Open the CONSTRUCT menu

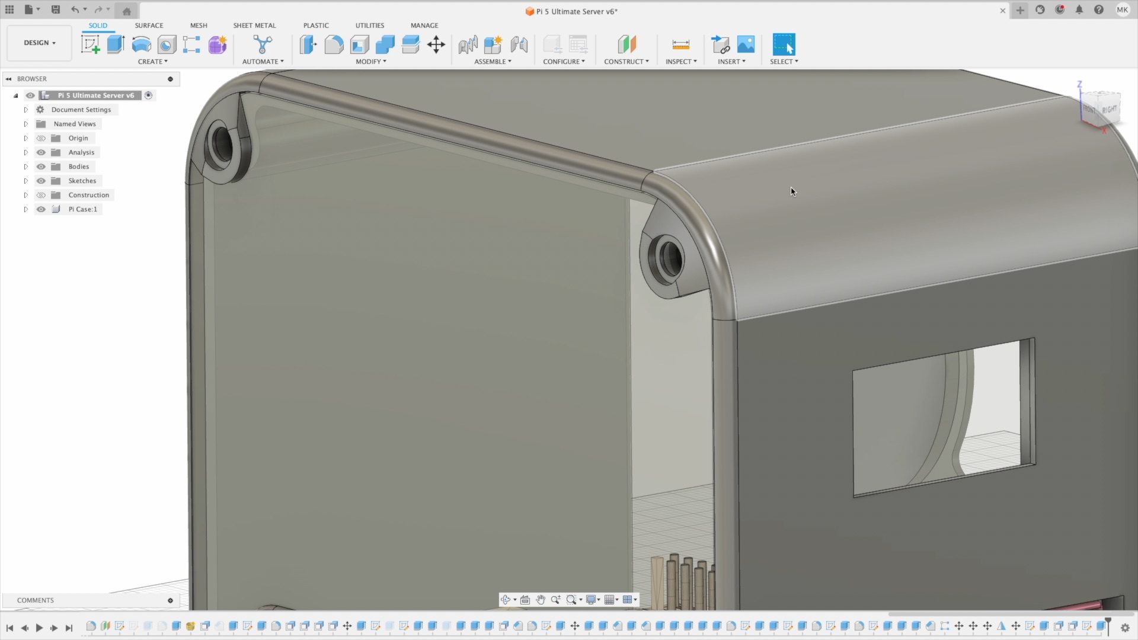point(626,62)
